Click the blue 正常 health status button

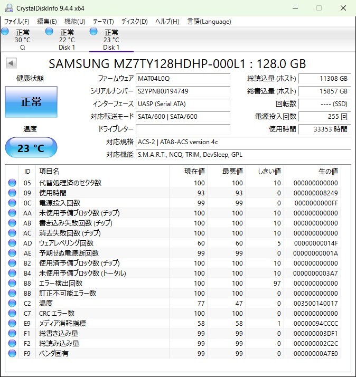coord(31,102)
